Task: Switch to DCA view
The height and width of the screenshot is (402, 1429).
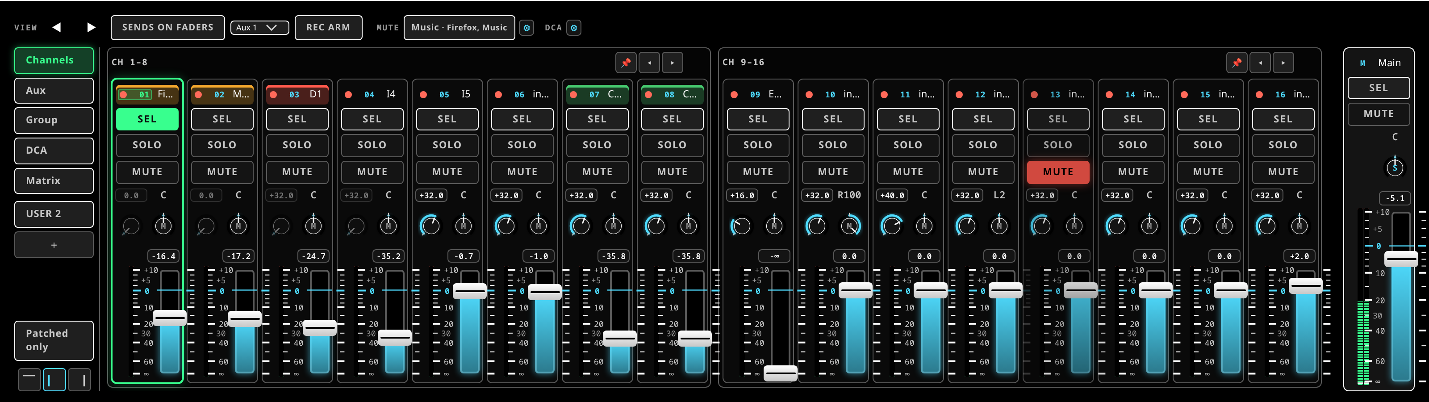Action: 54,151
